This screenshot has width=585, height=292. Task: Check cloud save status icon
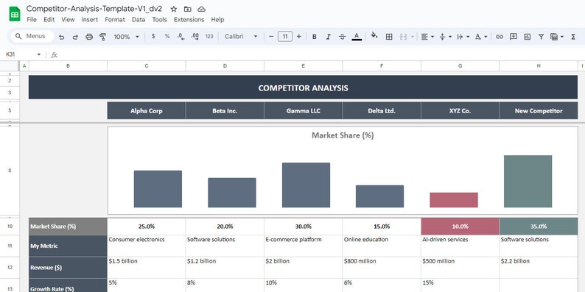[201, 9]
